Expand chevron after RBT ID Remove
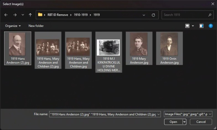217x130 pixels. tap(71, 15)
